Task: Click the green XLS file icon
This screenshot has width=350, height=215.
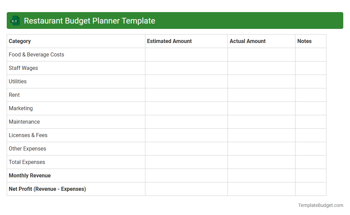Action: click(x=15, y=20)
